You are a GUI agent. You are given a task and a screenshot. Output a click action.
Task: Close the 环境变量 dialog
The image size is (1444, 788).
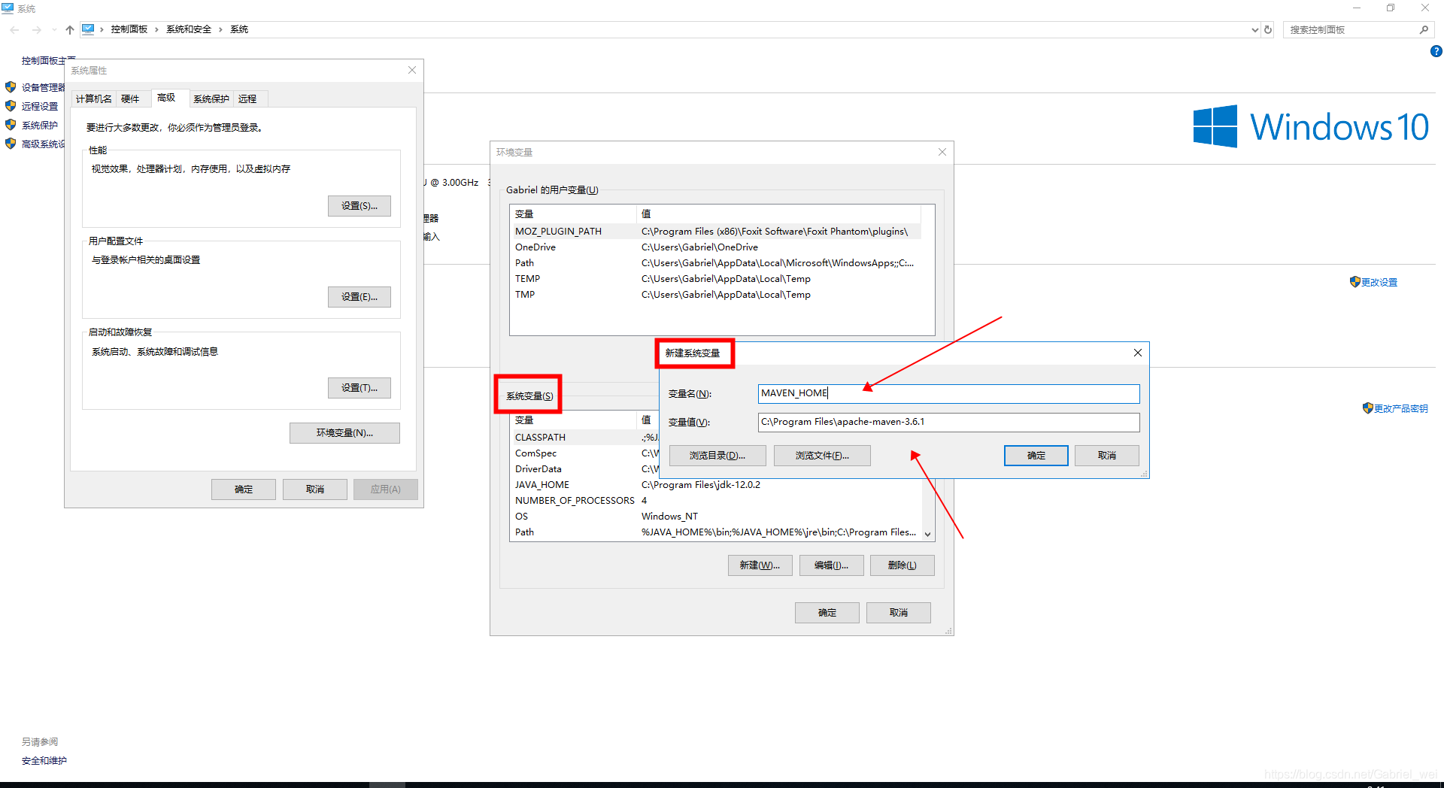(x=942, y=152)
